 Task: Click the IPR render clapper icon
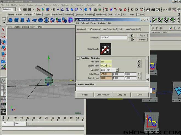153,10
